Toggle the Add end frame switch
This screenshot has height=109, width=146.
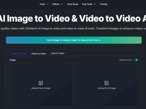point(136,60)
